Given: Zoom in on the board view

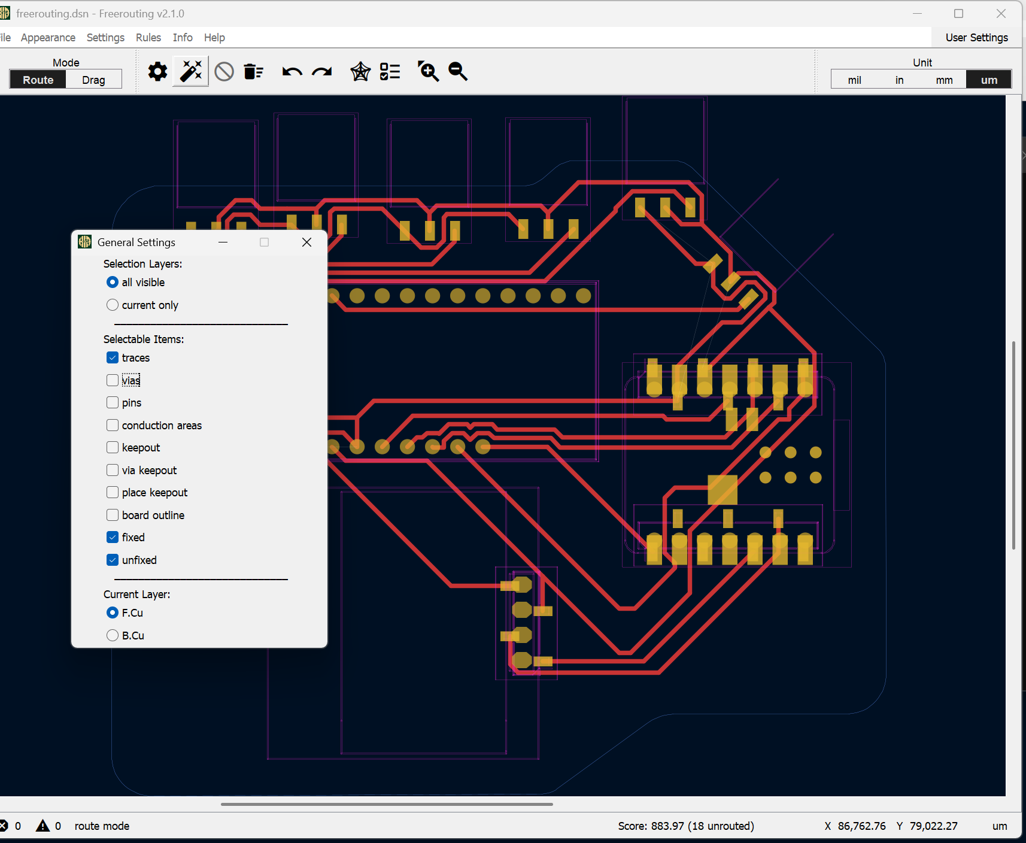Looking at the screenshot, I should pyautogui.click(x=428, y=72).
